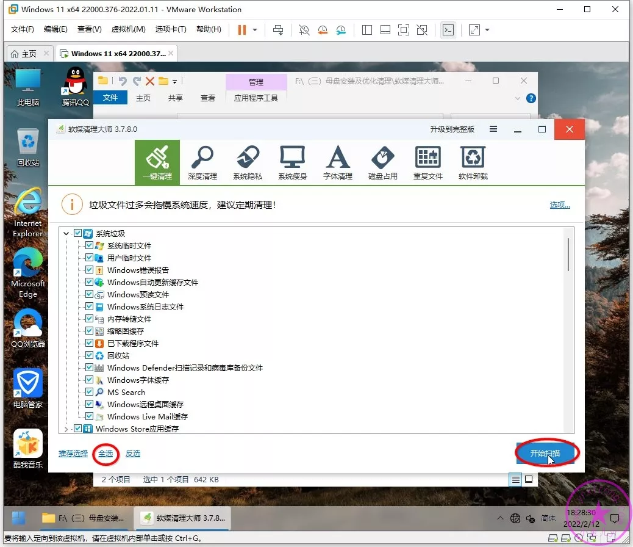Toggle the Windows错误报告 checkbox

tap(90, 270)
